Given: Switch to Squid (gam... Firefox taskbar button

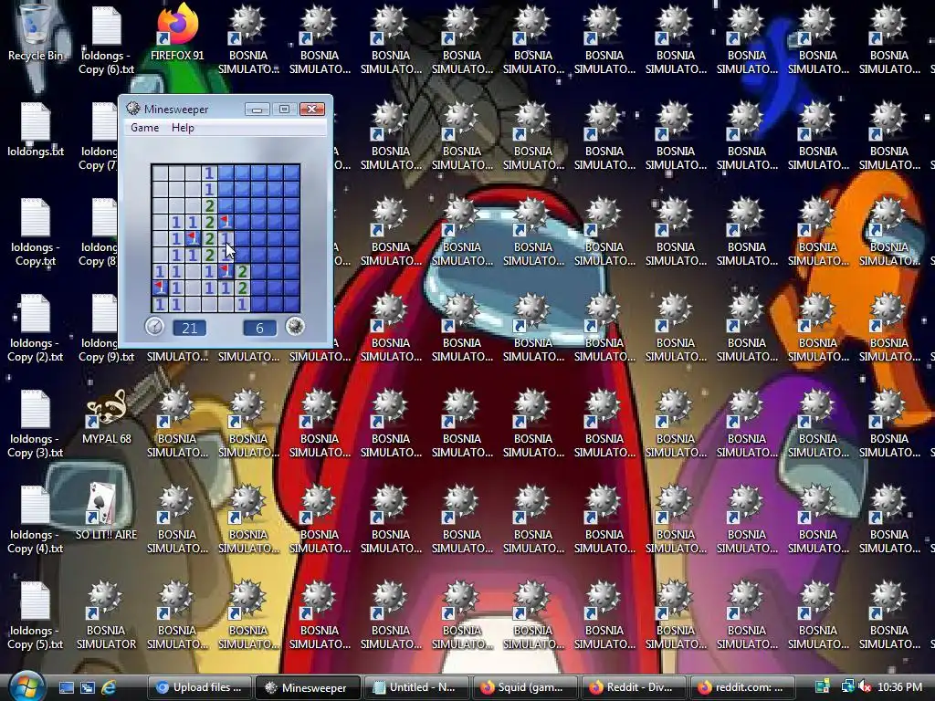Looking at the screenshot, I should click(x=523, y=687).
